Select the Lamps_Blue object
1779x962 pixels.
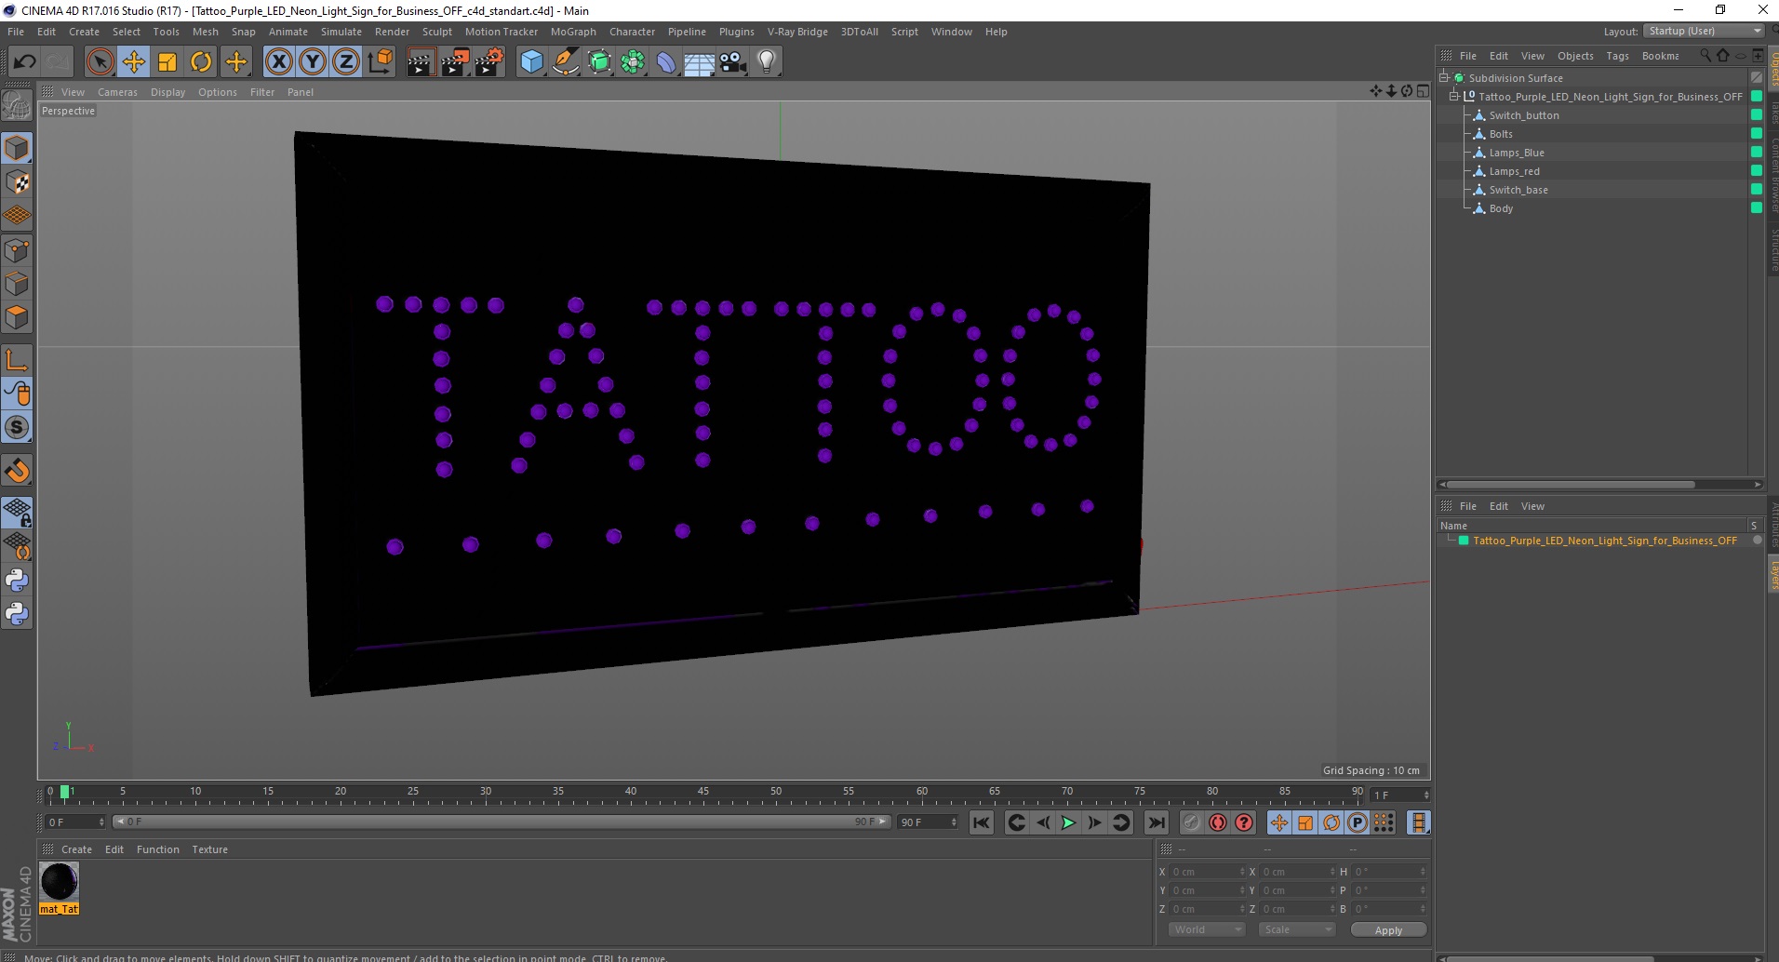[1517, 153]
